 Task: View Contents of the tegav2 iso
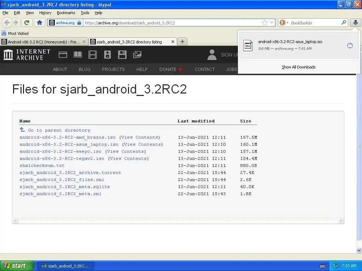pos(128,158)
